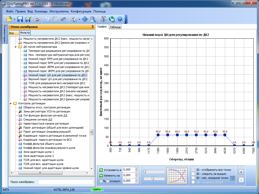
Task: Switch to the 'Таблица' tab
Action: [x=115, y=27]
